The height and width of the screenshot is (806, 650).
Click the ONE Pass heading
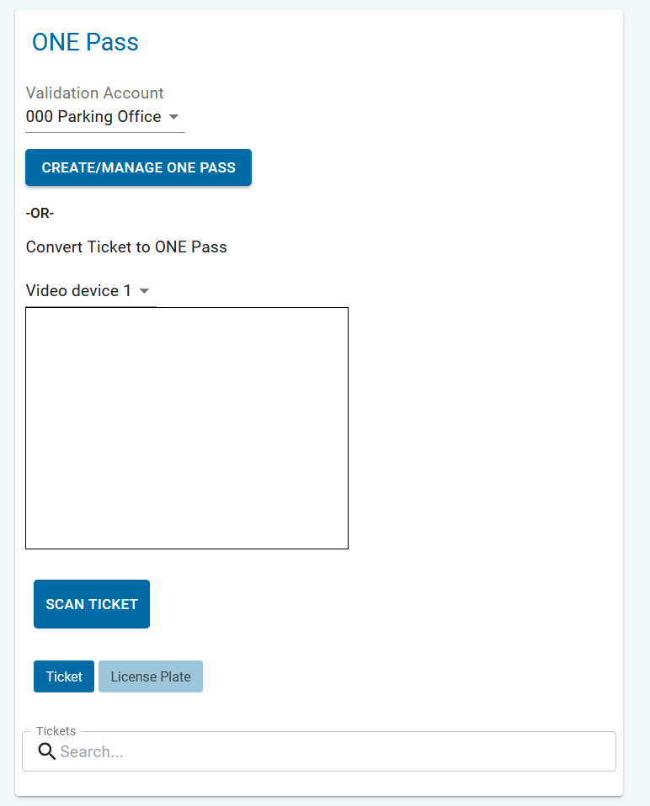pos(85,42)
